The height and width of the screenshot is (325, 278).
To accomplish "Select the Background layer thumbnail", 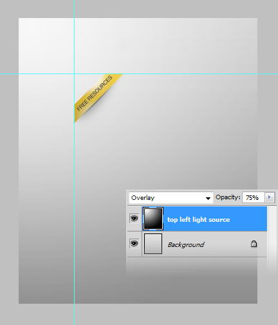I will pos(153,244).
